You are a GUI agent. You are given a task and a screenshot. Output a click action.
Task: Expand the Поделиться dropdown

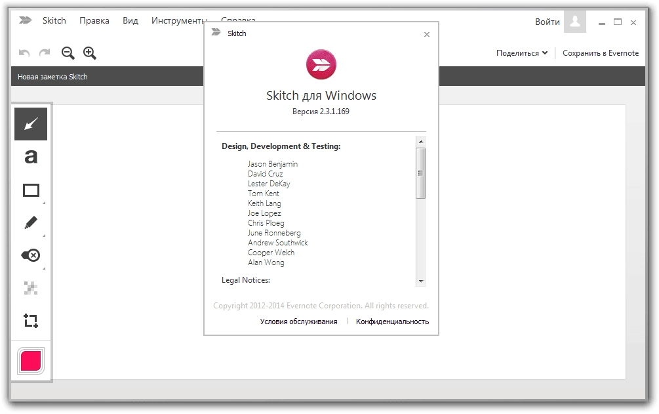click(x=522, y=53)
